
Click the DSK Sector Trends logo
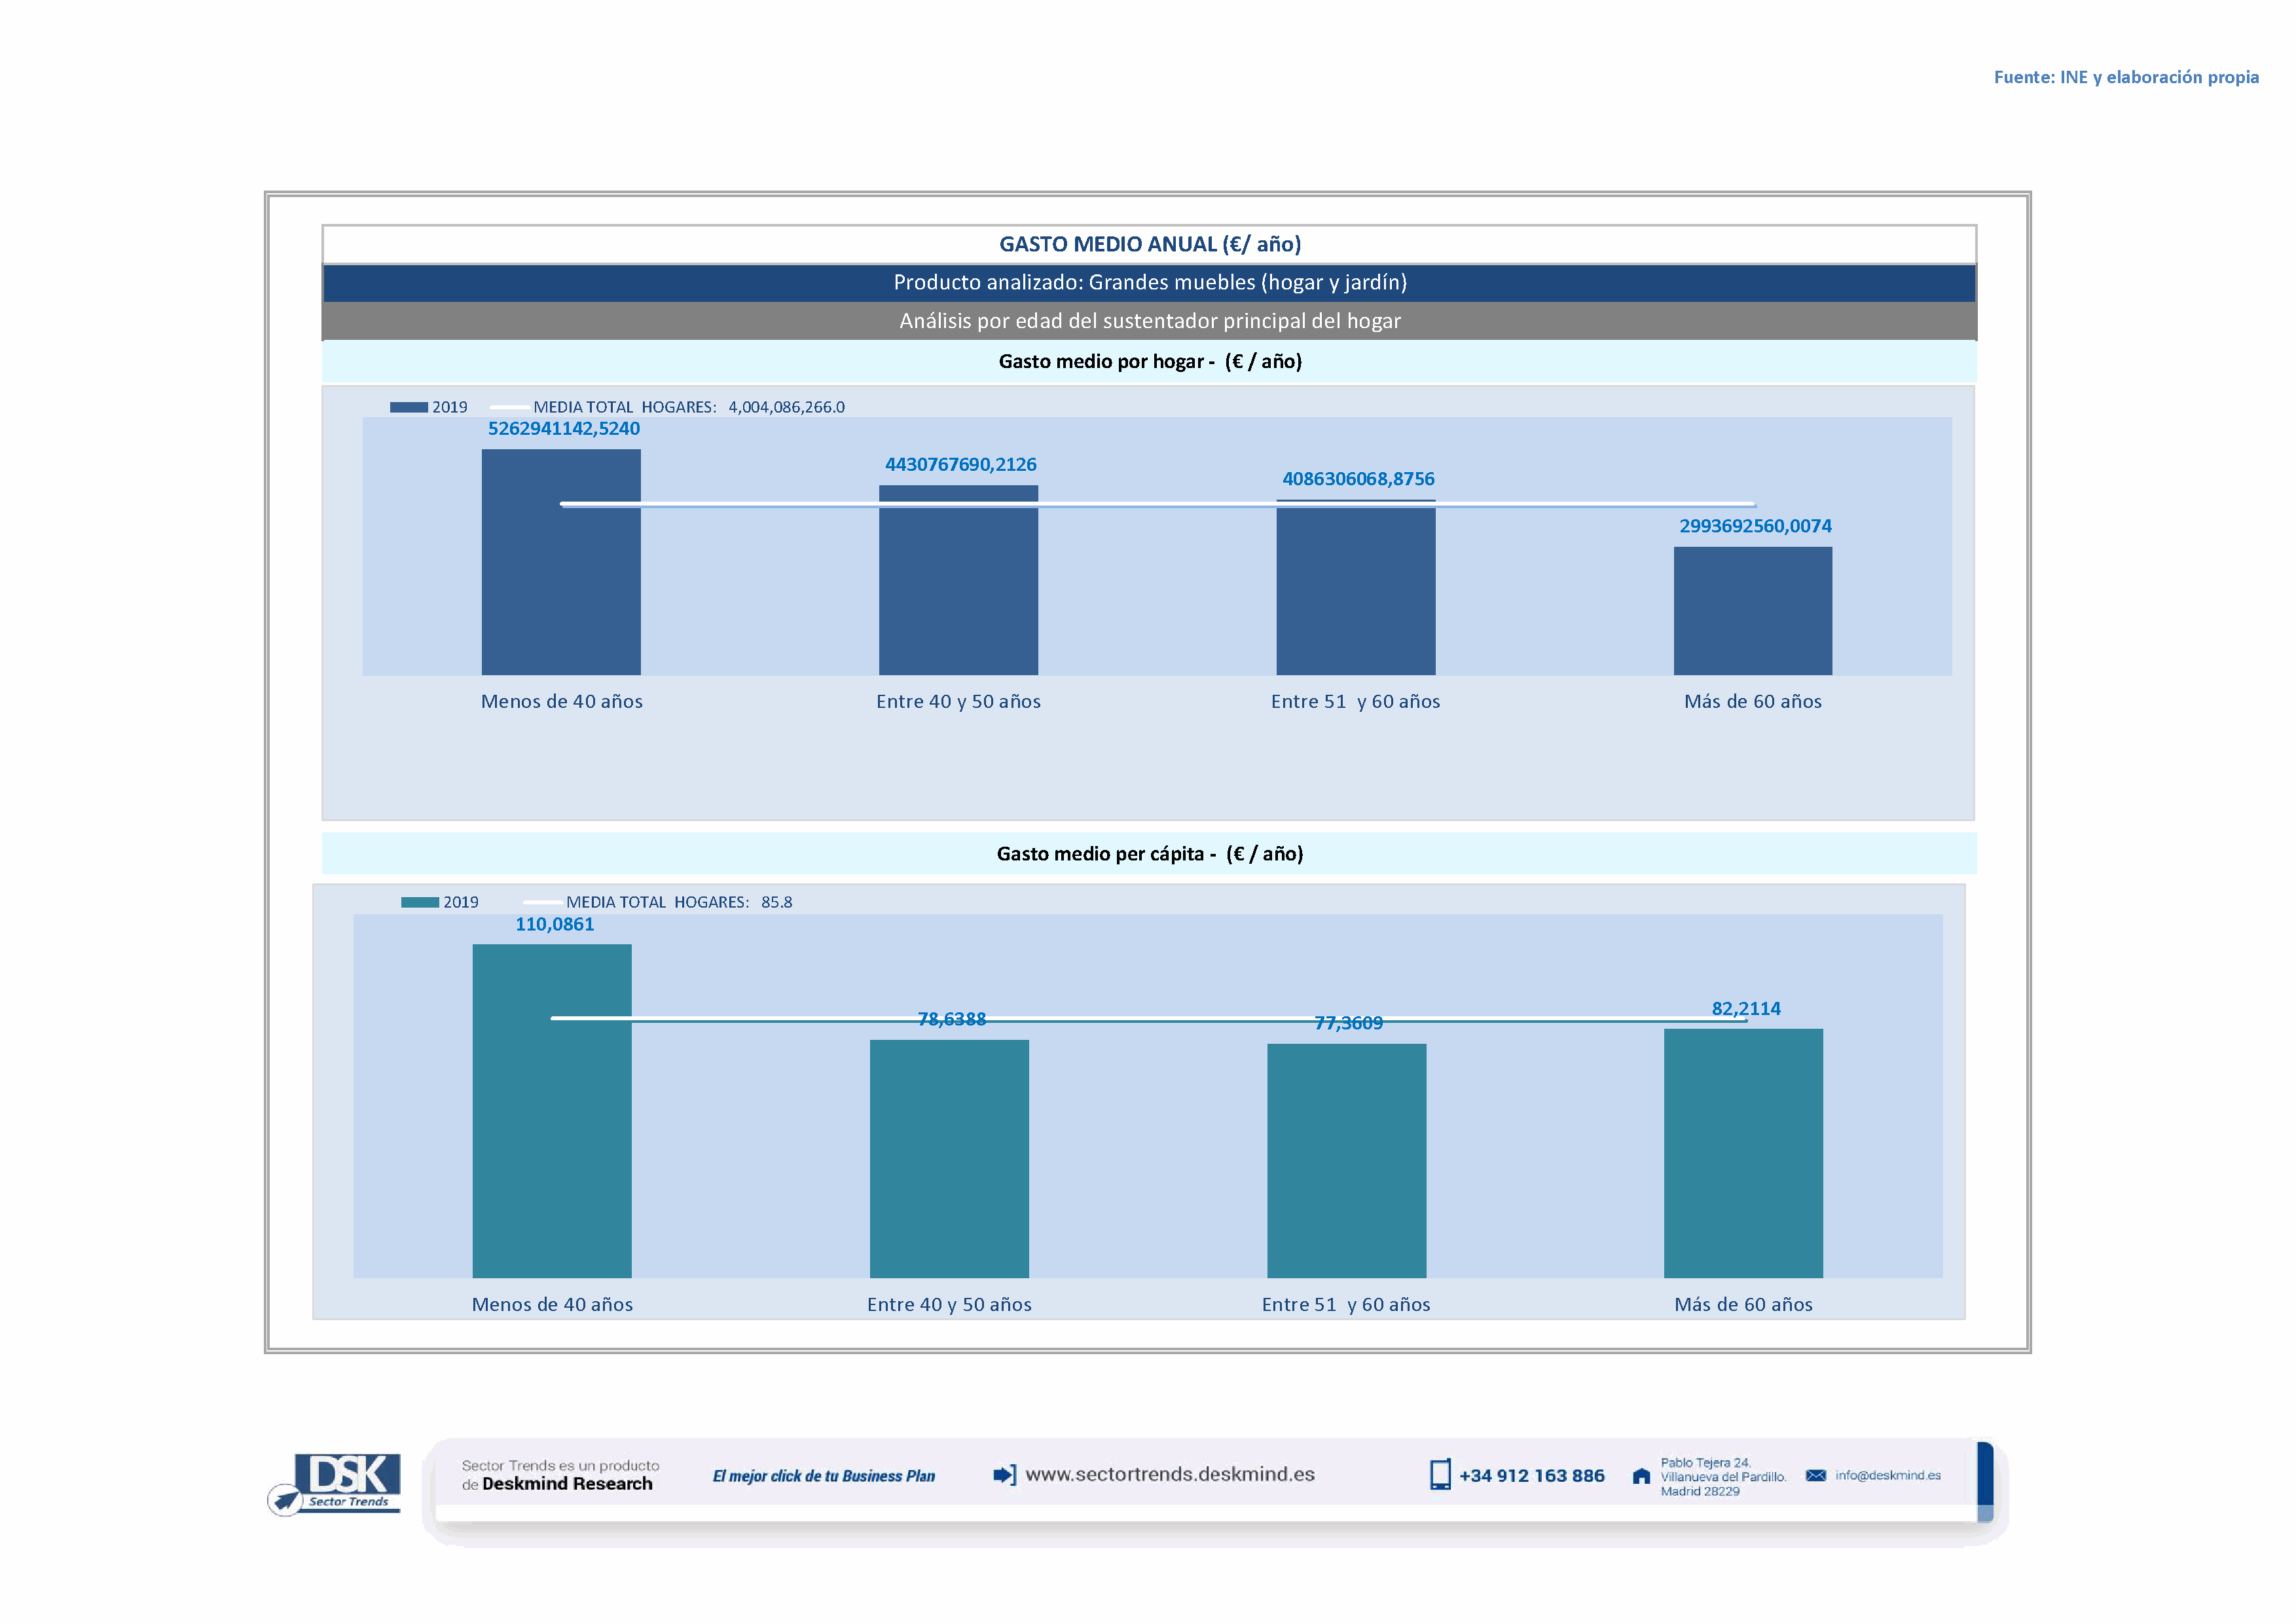coord(340,1481)
